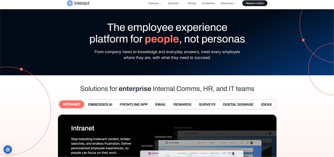Click the 'From company news to knowledge' subtitle

point(167,55)
